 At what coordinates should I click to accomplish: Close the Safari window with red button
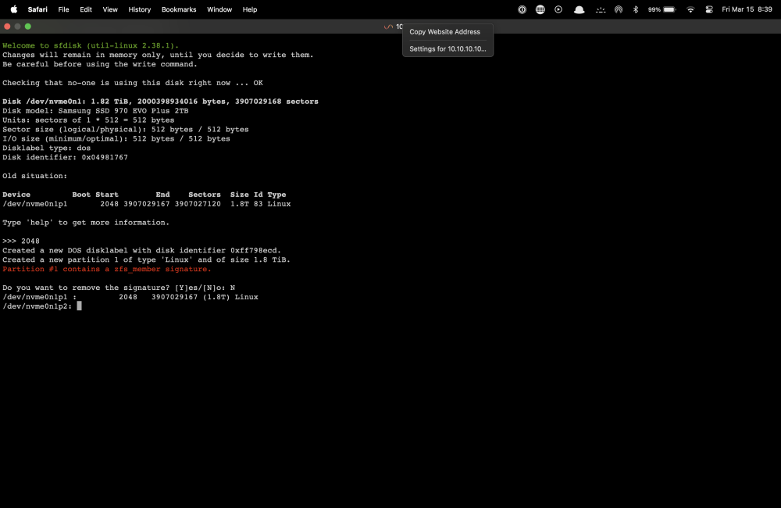(7, 27)
